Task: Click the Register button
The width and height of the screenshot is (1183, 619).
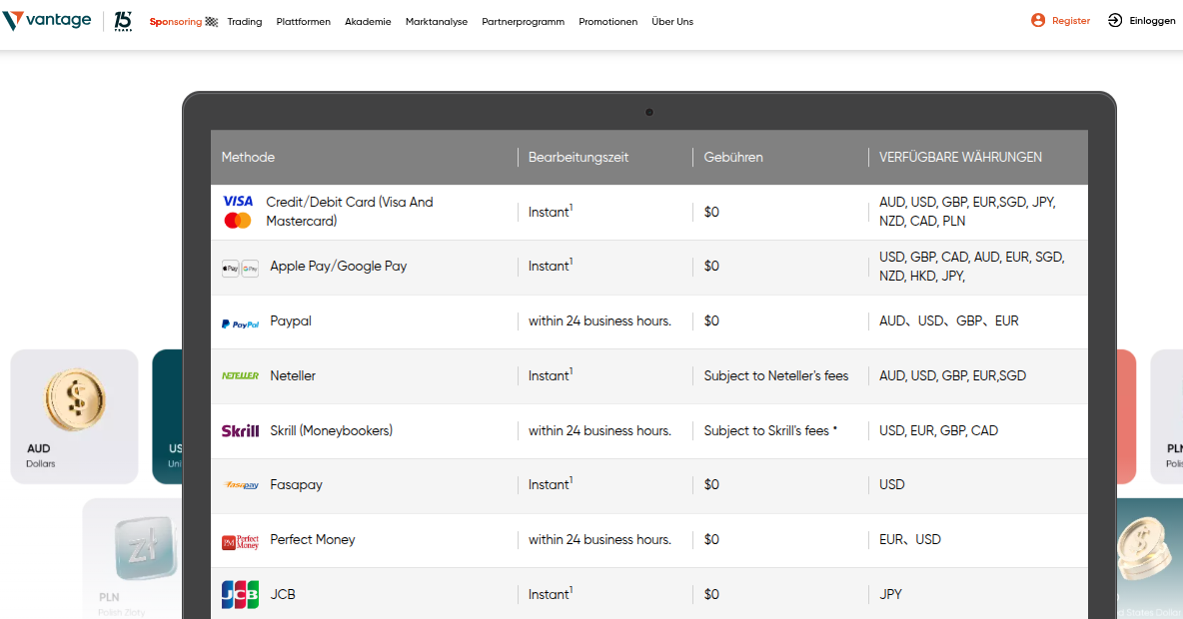Action: coord(1060,21)
